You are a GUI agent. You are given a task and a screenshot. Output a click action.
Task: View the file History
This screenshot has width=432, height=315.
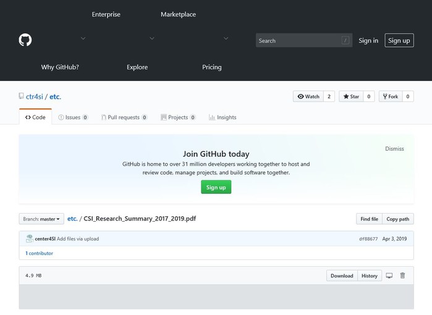pos(370,275)
